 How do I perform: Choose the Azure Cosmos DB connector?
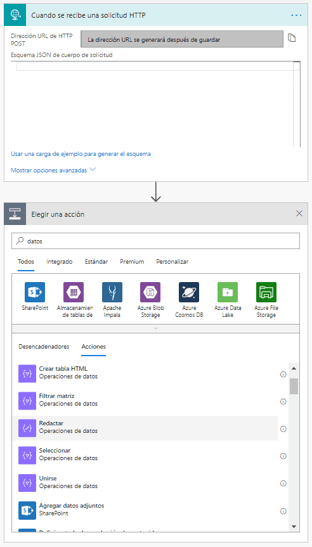point(189,292)
